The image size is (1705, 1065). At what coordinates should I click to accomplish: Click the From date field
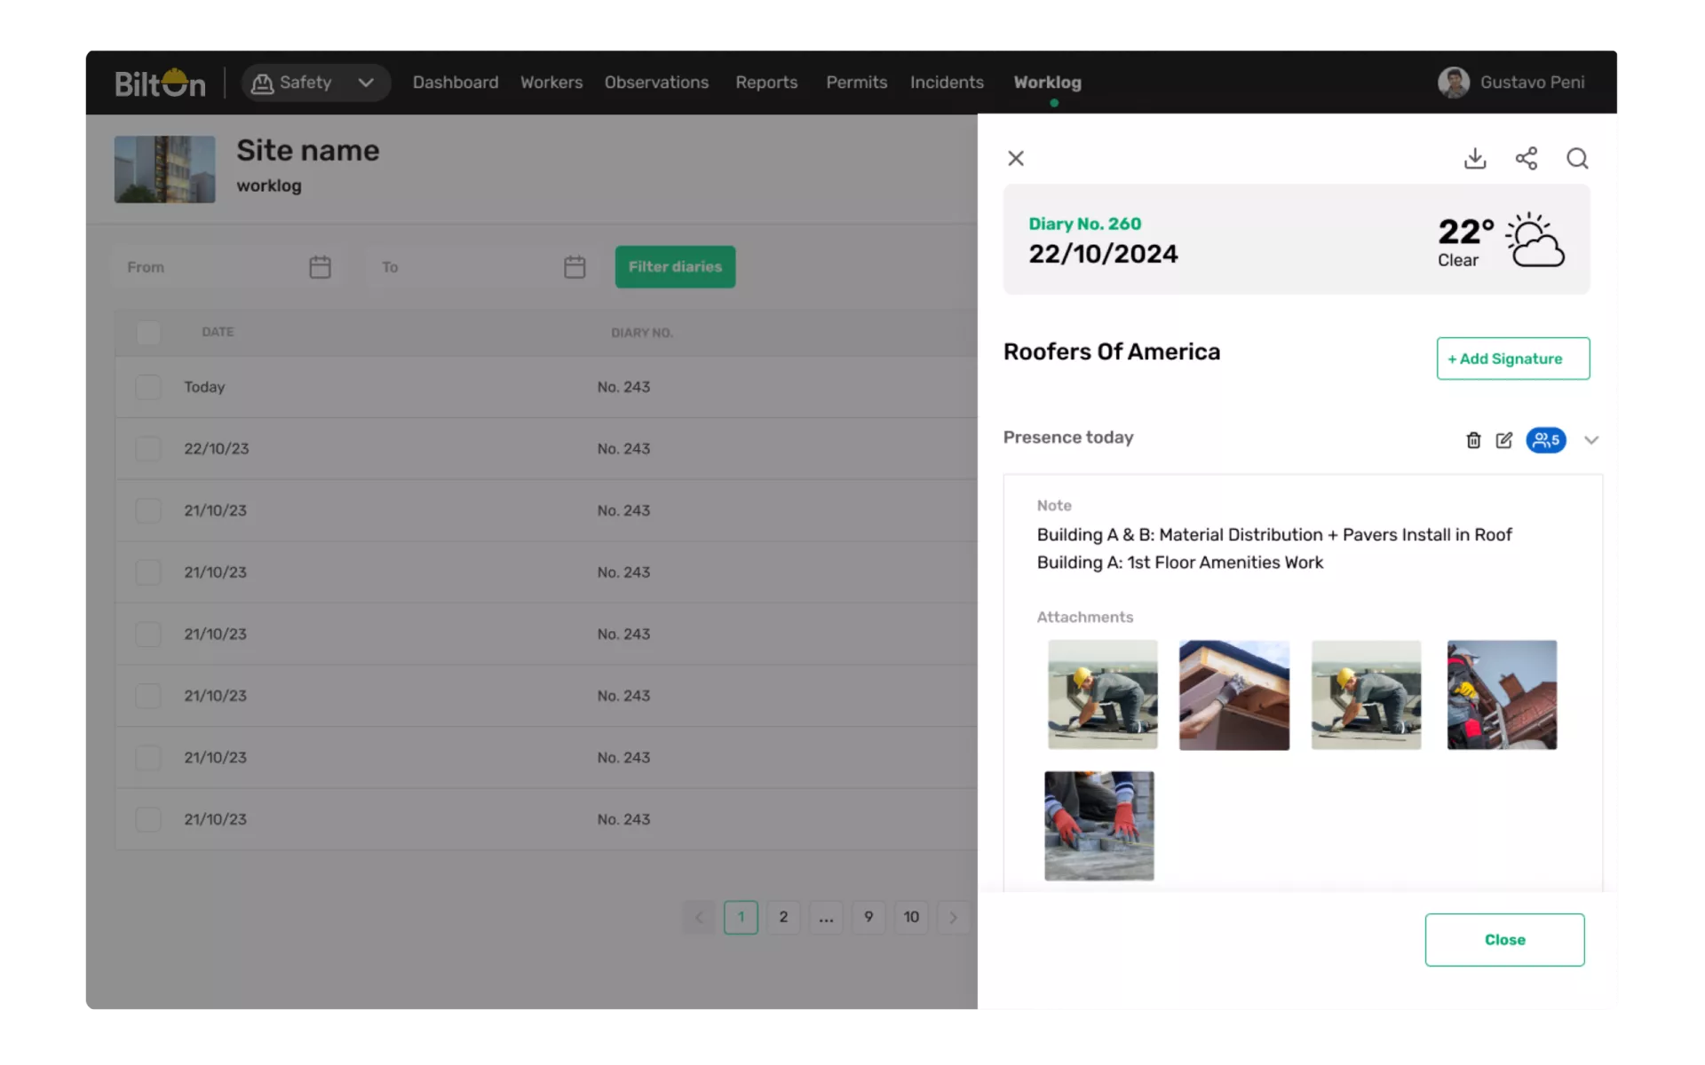pyautogui.click(x=227, y=267)
